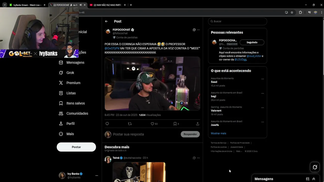The image size is (324, 182).
Task: Open options for bagi trend
Action: click(262, 93)
